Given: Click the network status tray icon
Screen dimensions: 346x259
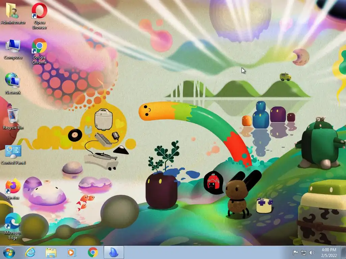Looking at the screenshot, I should 304,252.
